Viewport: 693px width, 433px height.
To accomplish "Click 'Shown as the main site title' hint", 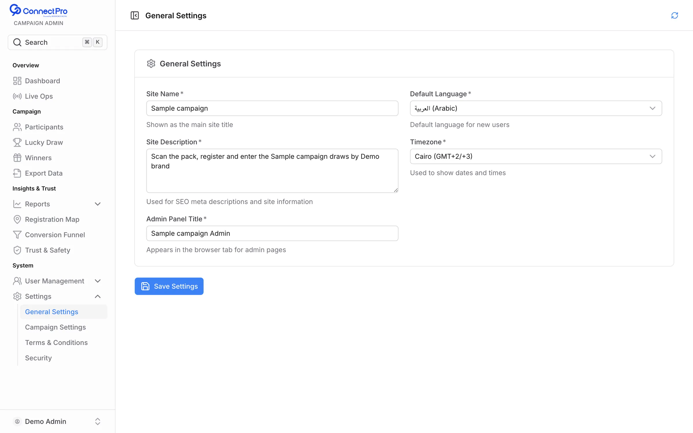I will coord(189,125).
